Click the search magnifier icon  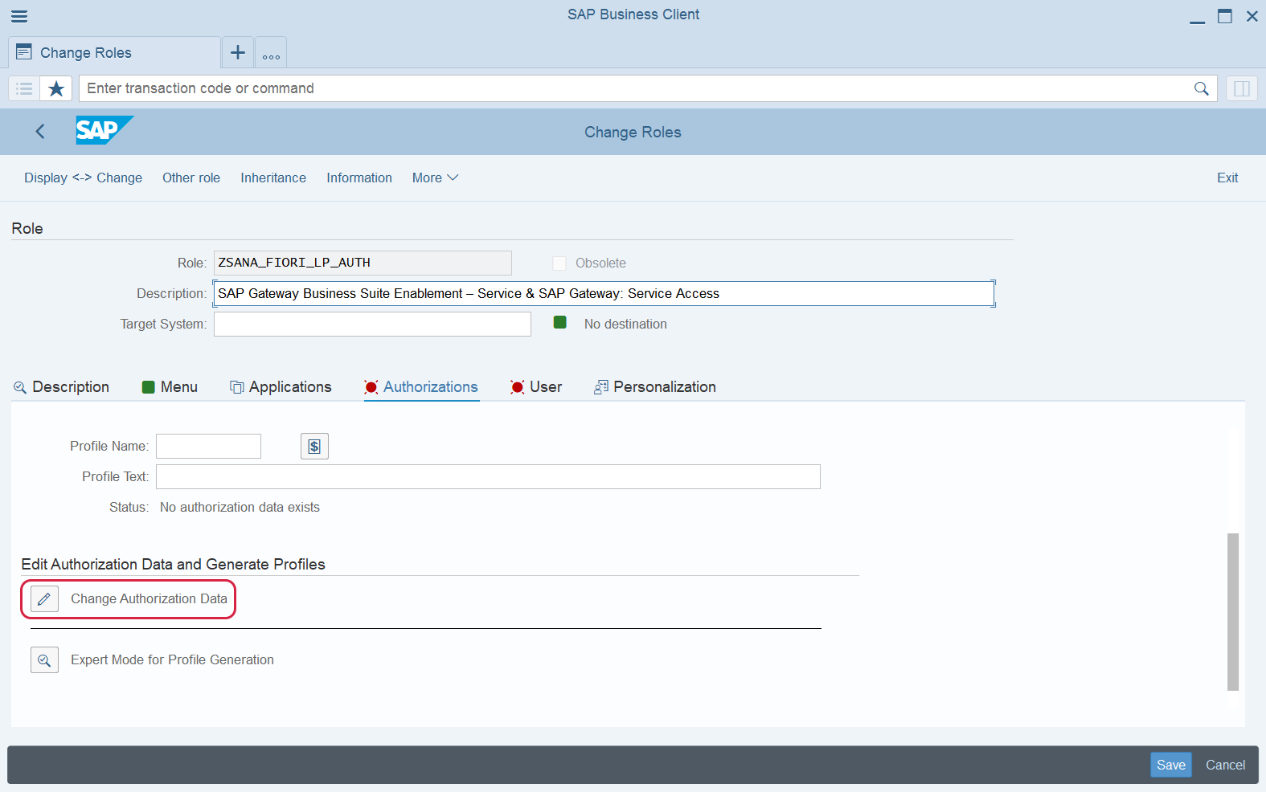1201,88
